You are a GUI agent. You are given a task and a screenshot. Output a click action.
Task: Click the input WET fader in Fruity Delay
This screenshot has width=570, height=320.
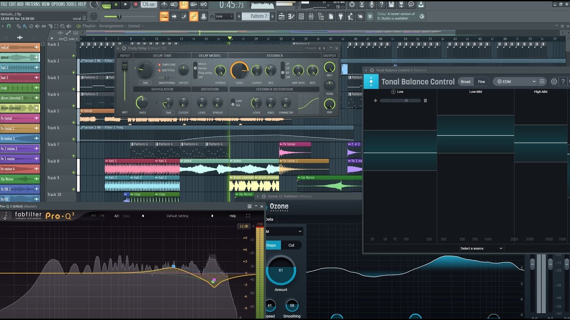[x=125, y=65]
